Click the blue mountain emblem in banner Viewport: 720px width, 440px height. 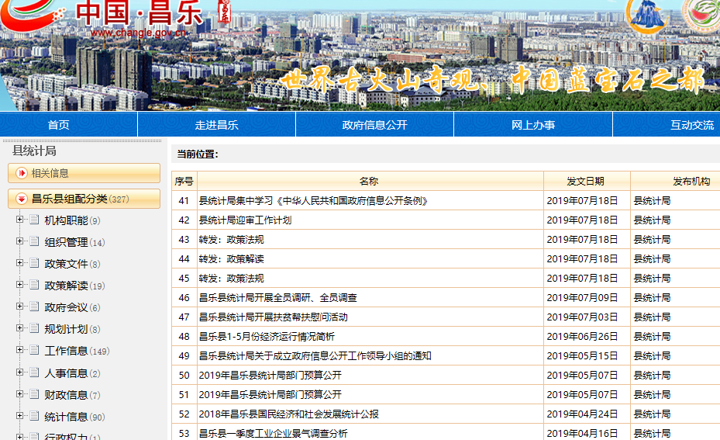click(x=648, y=16)
